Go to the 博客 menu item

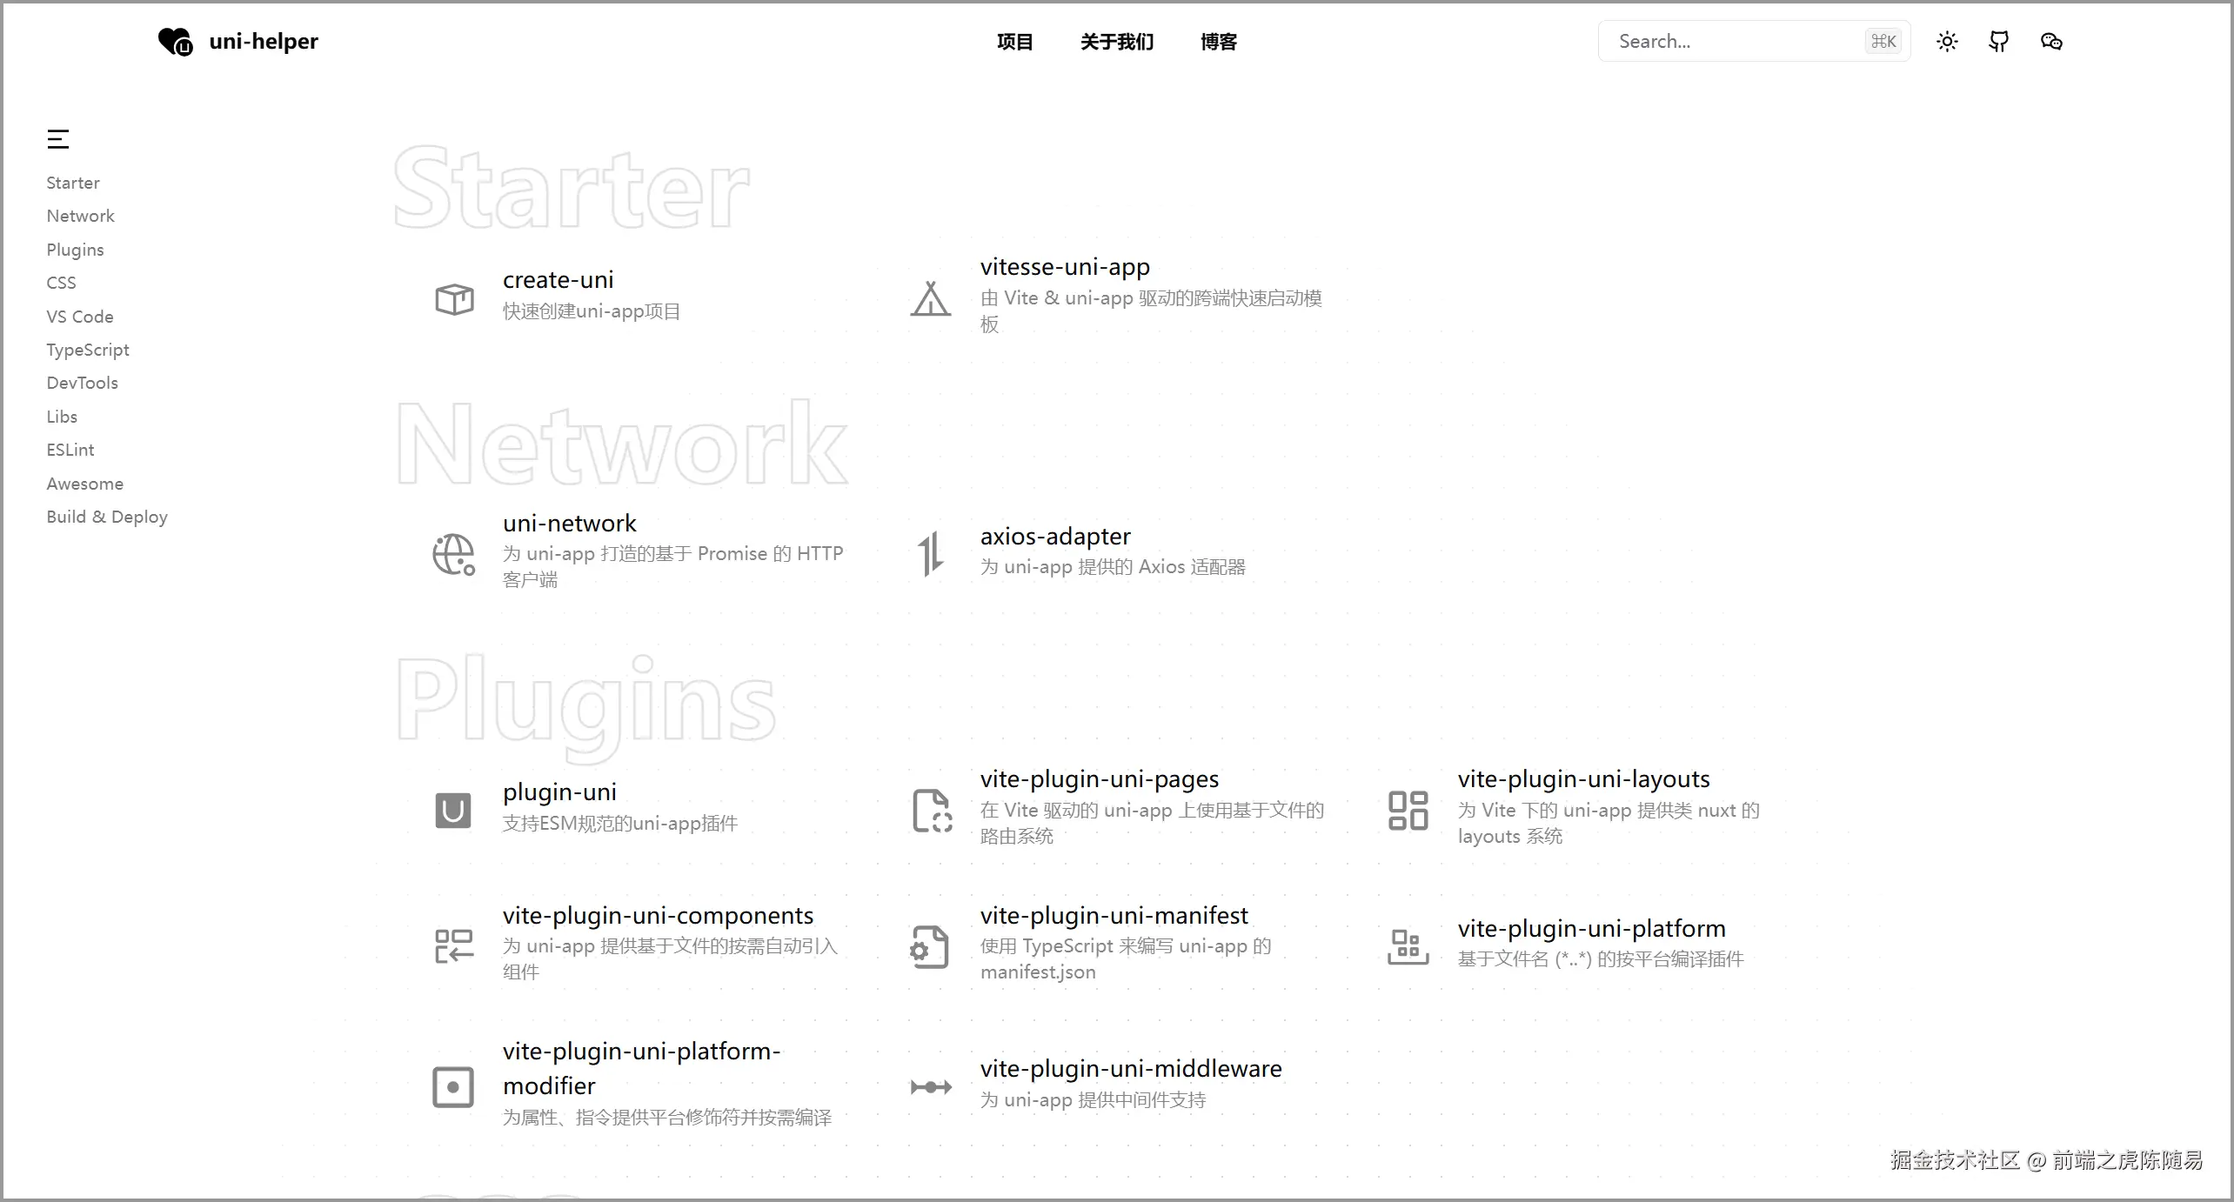(x=1218, y=42)
